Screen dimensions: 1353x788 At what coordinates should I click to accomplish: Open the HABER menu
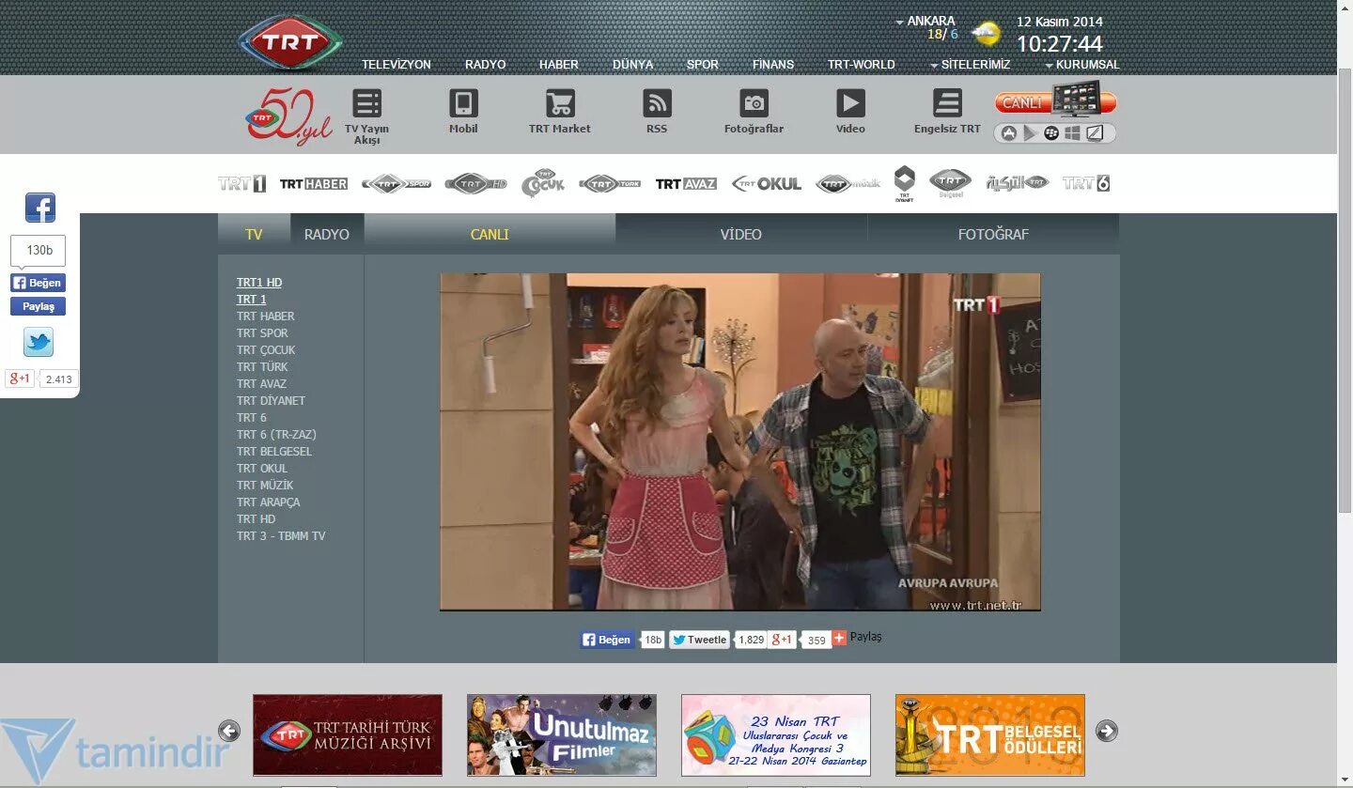coord(559,65)
